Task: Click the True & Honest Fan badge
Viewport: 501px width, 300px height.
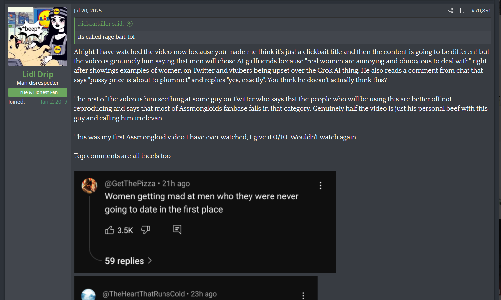Action: (38, 92)
